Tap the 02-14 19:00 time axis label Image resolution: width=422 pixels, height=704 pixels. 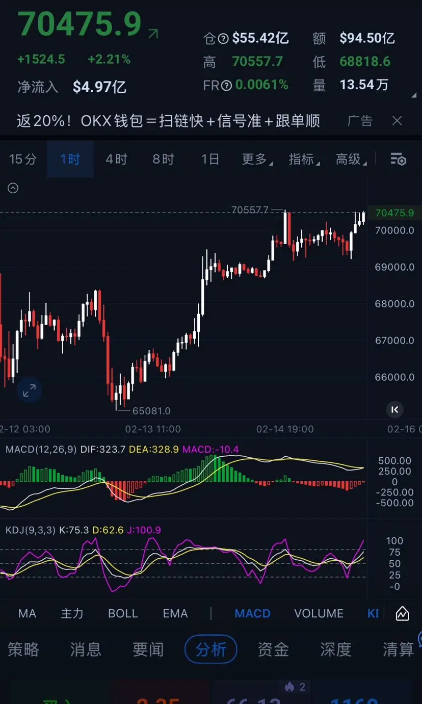pos(285,429)
